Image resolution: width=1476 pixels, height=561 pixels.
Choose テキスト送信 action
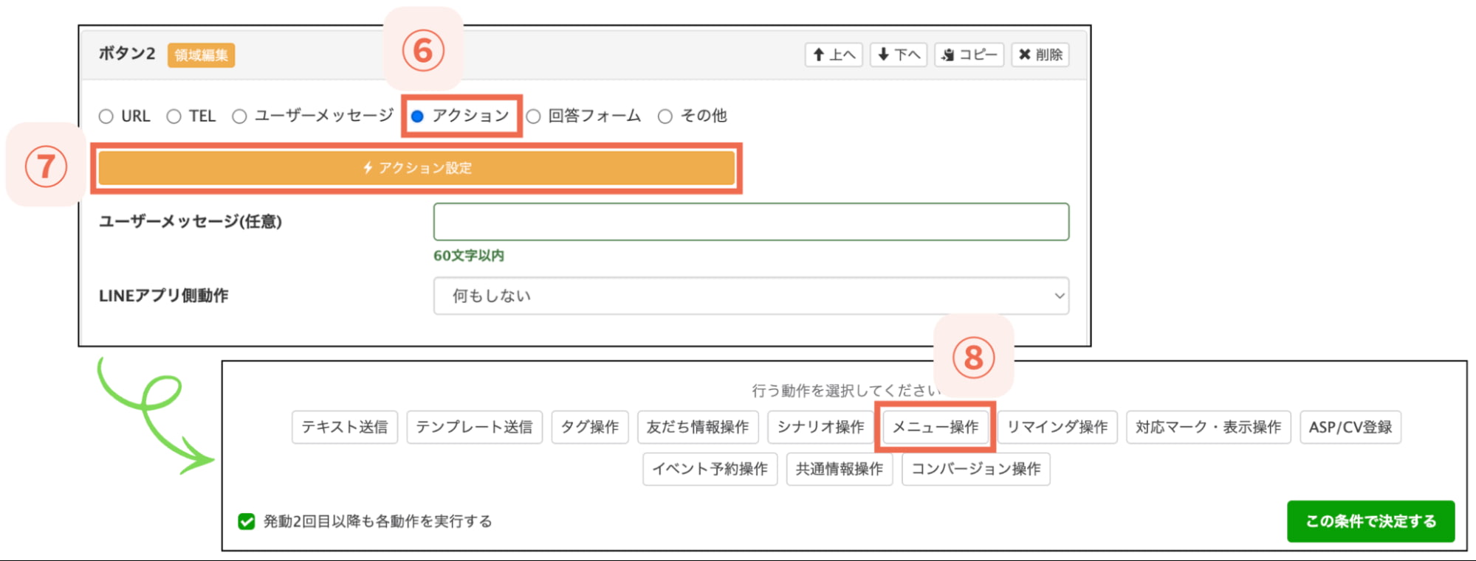[345, 427]
